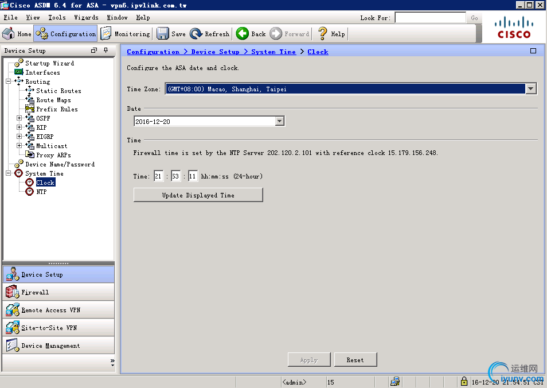Select Interfaces in device tree
This screenshot has width=547, height=388.
click(x=42, y=72)
